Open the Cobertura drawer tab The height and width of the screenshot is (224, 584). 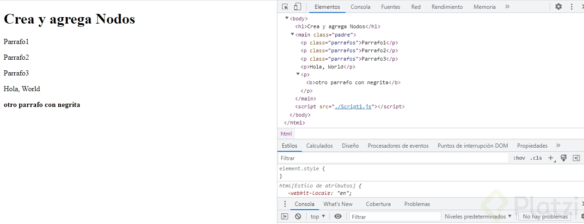[378, 204]
